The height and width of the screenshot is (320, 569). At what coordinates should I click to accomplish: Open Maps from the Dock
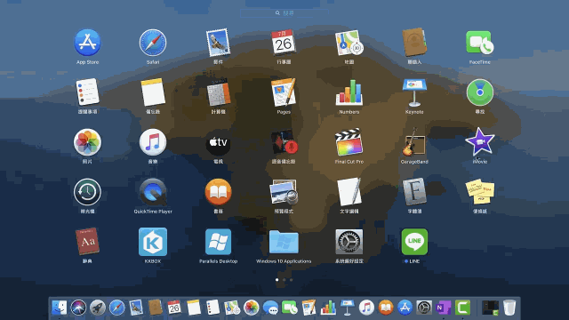[232, 308]
